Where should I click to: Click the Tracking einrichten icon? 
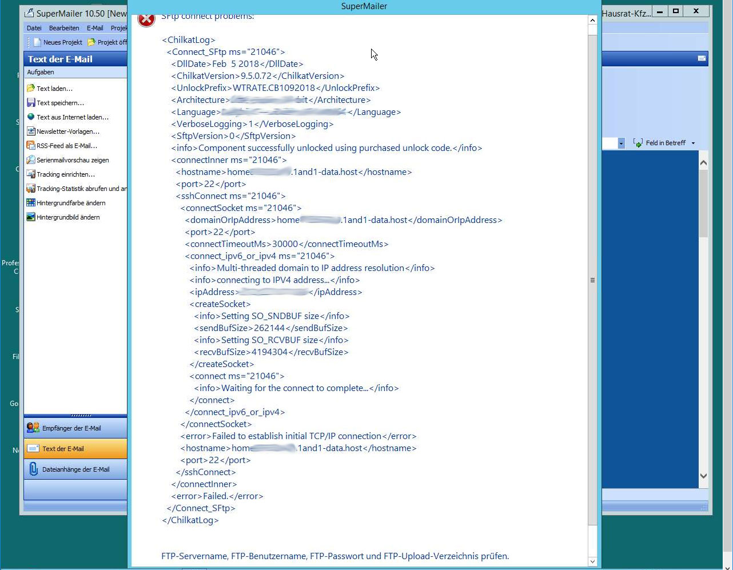(x=31, y=174)
